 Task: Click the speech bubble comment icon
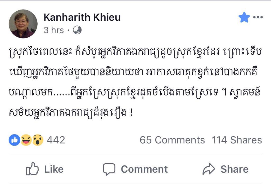(109, 169)
